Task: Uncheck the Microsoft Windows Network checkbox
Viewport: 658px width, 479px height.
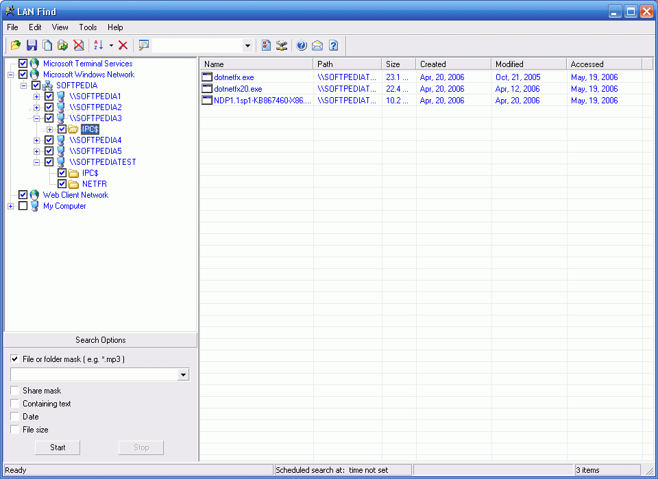Action: point(23,75)
